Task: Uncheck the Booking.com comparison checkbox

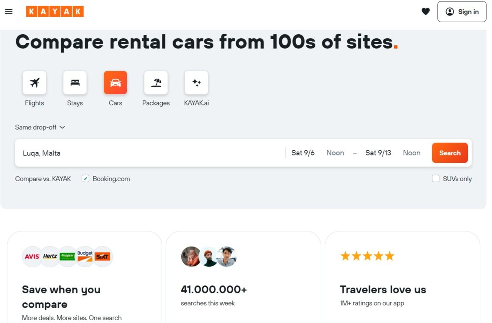Action: [85, 178]
